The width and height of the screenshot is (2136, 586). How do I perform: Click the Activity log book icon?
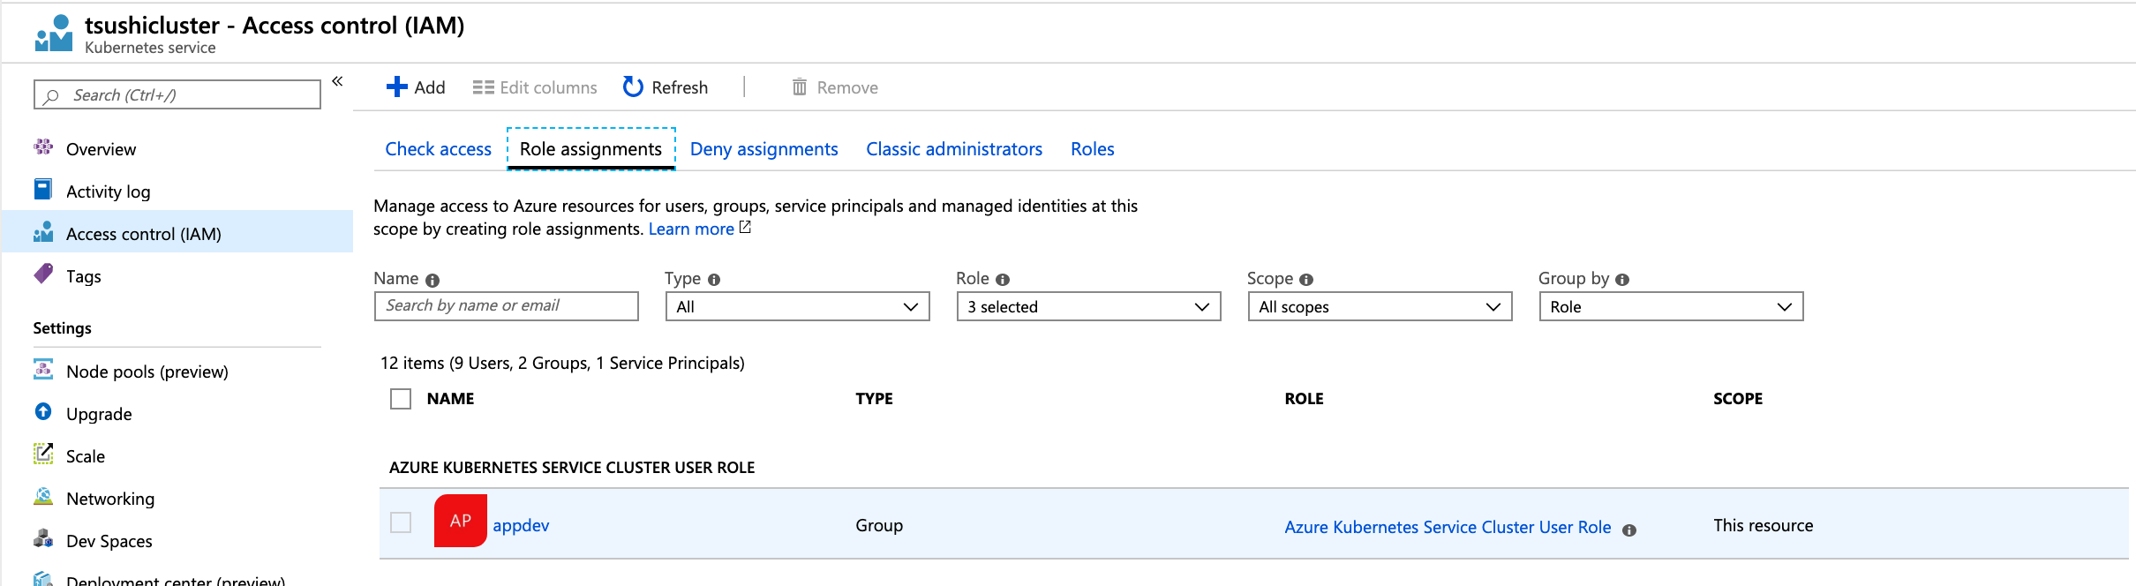43,189
